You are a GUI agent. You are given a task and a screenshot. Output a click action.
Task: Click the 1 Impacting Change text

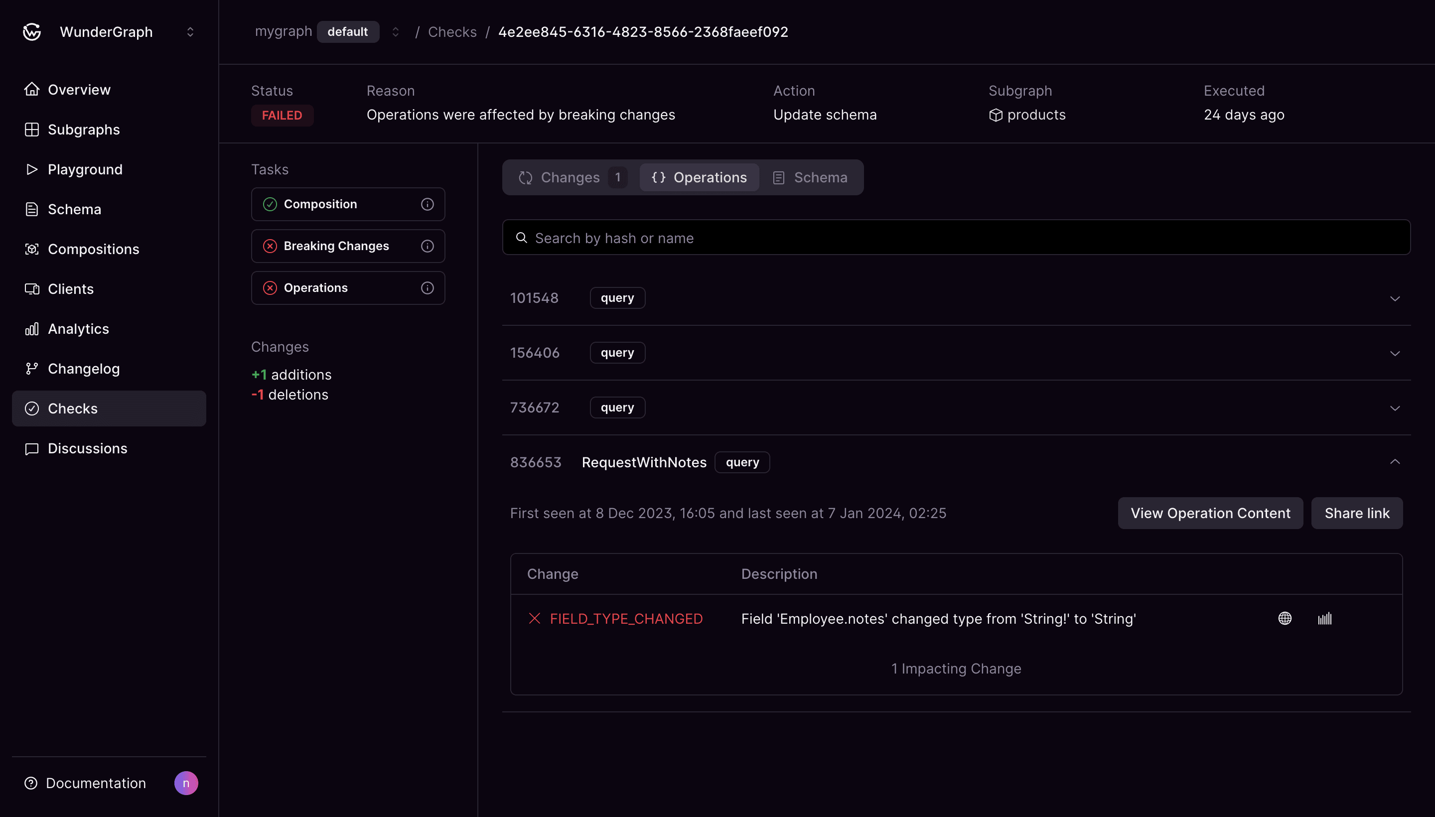coord(956,669)
